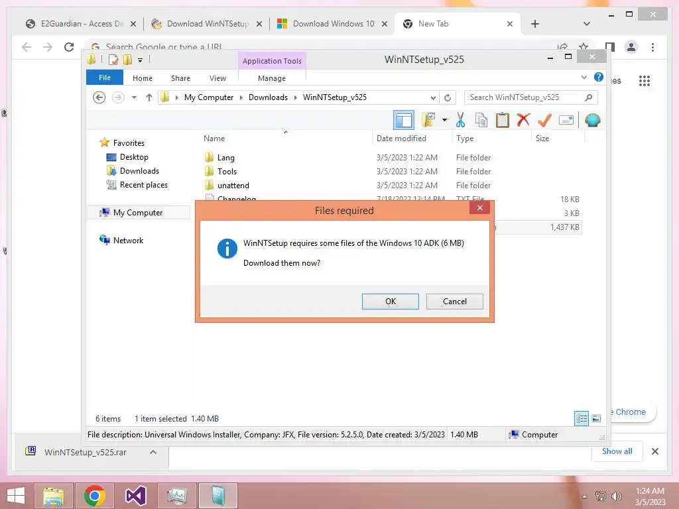
Task: Click the blue shell globe toolbar icon
Action: [592, 120]
